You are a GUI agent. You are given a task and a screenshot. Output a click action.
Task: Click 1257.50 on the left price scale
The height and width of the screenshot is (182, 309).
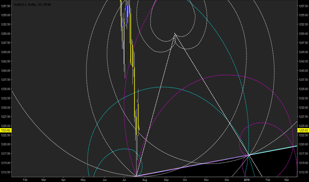click(6, 6)
